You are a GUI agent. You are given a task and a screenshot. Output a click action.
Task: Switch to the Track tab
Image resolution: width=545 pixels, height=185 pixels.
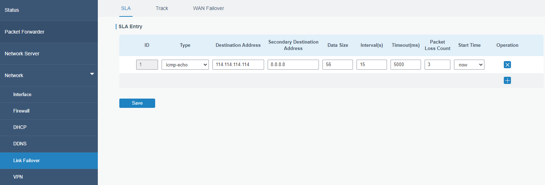tap(162, 8)
